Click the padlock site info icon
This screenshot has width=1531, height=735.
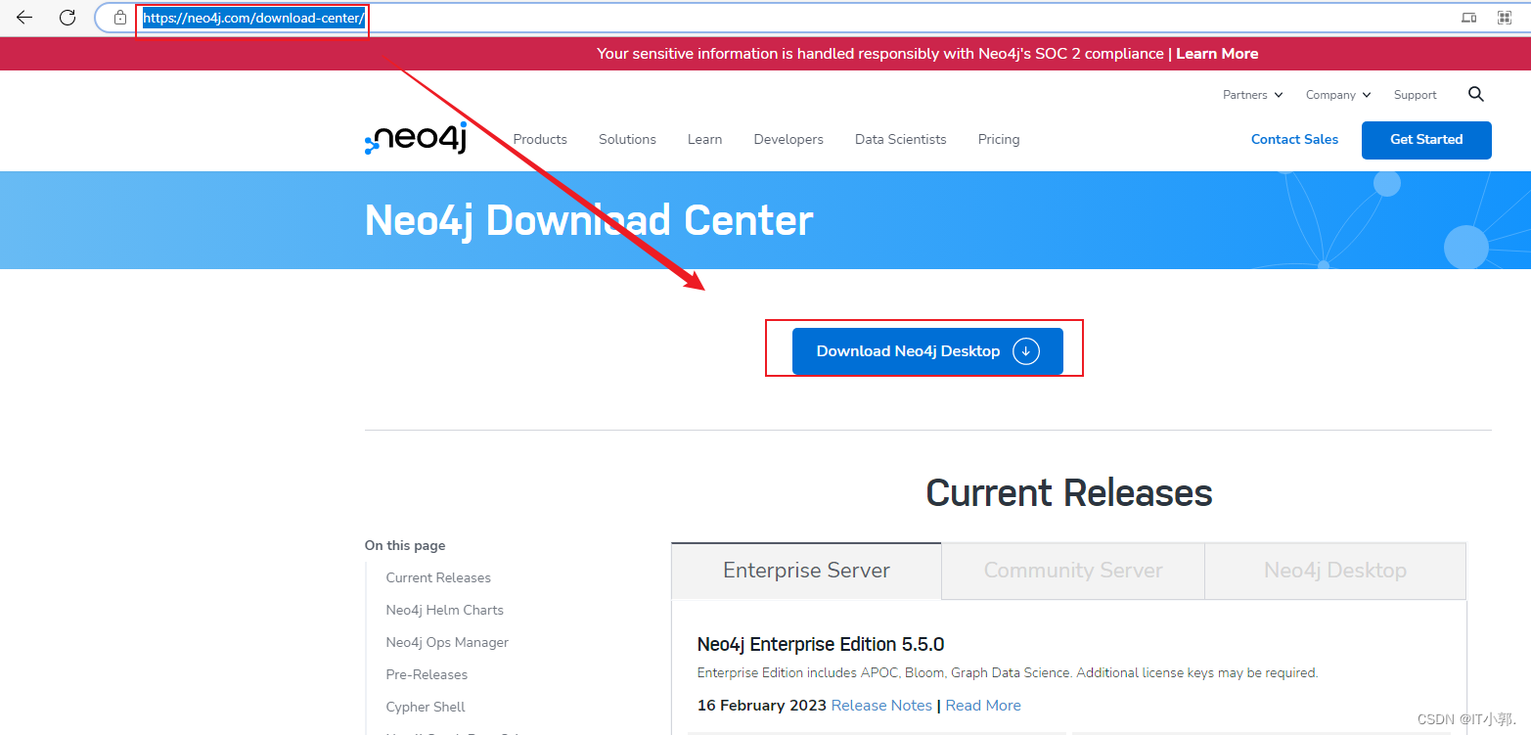point(120,18)
